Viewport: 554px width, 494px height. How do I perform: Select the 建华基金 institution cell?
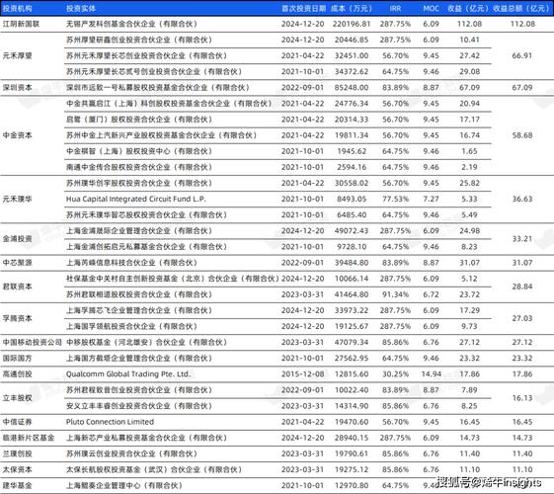(18, 485)
